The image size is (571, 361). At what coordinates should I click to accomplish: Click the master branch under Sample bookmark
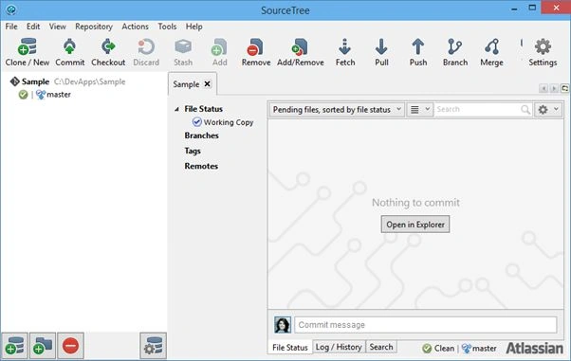59,95
